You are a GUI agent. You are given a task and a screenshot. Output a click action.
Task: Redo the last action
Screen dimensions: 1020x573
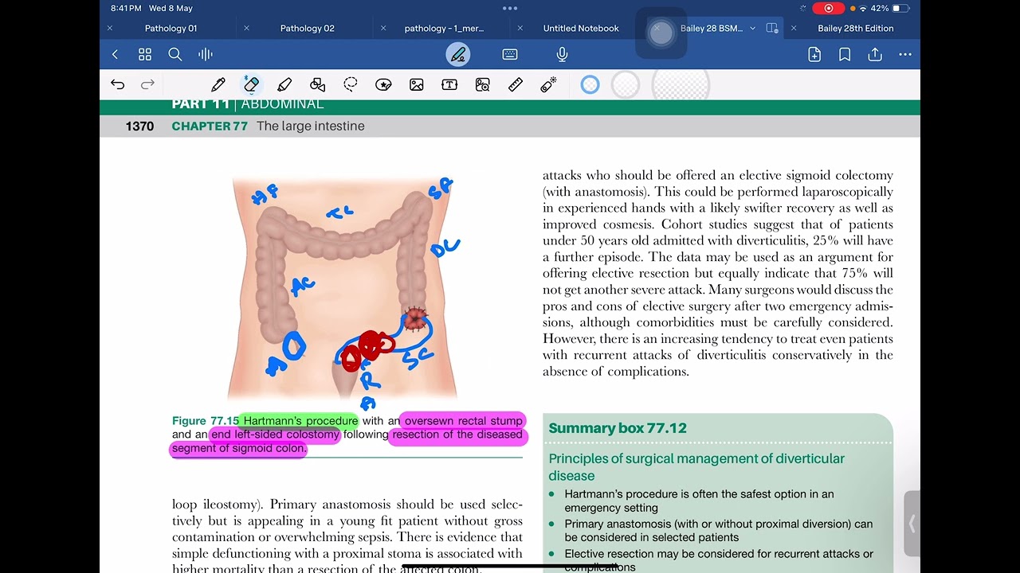(x=147, y=84)
